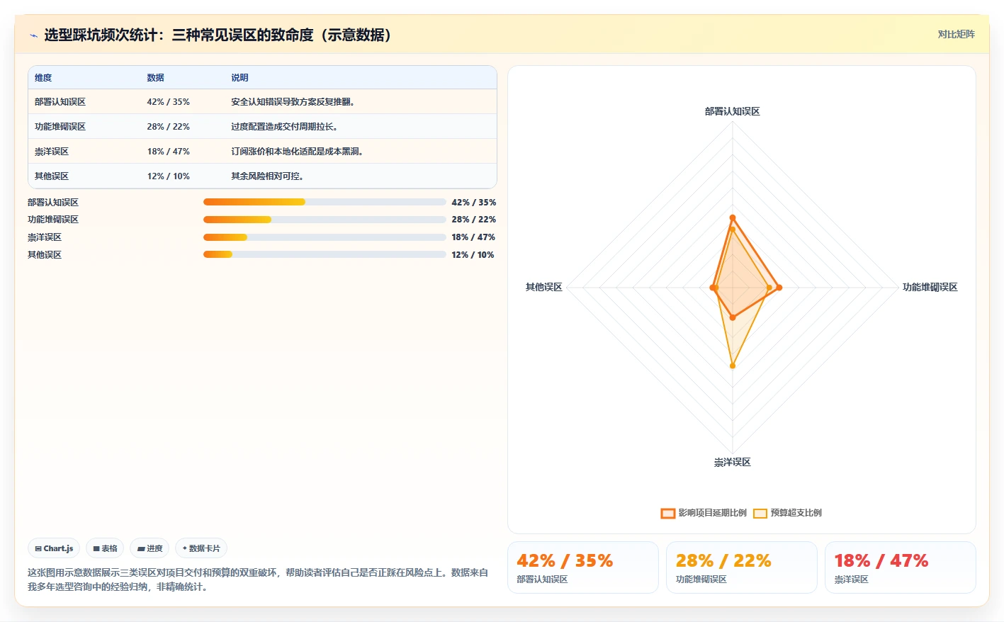
Task: Open the 28% / 22% data card
Action: point(741,567)
